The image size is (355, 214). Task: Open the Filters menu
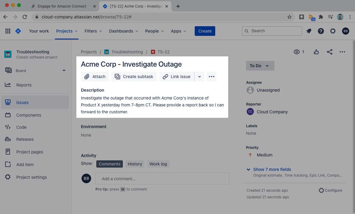tap(93, 31)
